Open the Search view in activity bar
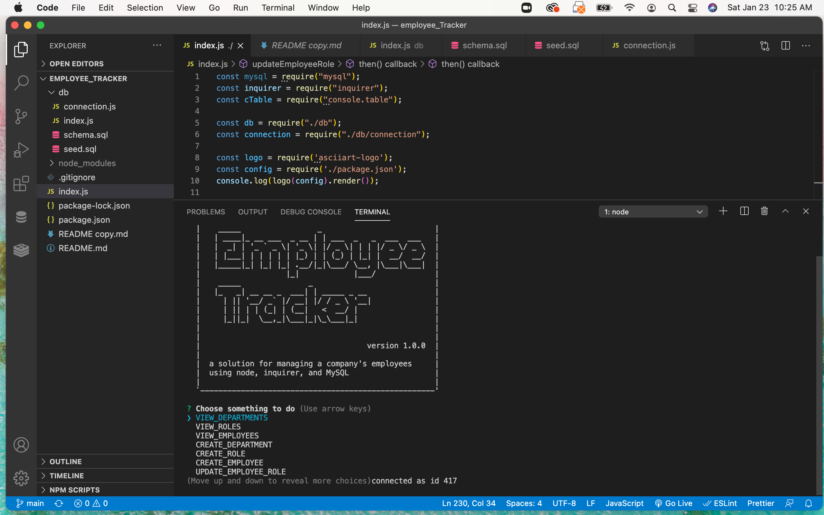824x515 pixels. click(21, 83)
